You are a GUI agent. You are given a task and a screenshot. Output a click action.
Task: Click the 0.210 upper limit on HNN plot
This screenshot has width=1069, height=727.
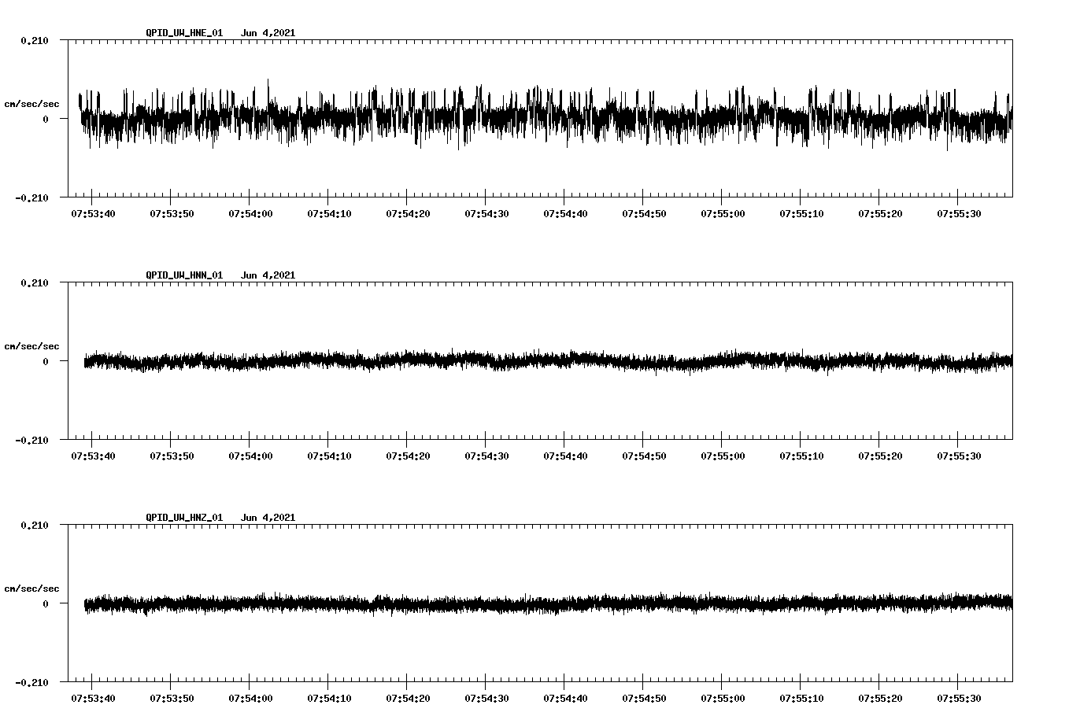coord(34,282)
